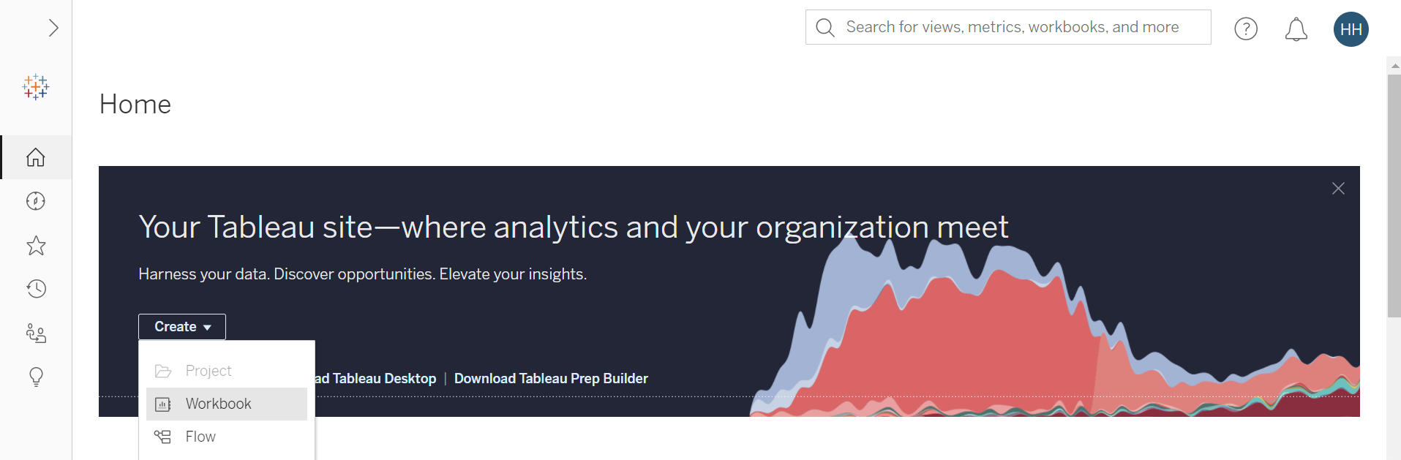Screen dimensions: 1401x460
Task: Toggle the Create dropdown button
Action: click(x=182, y=327)
